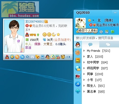Click the 大胃王 impression tag

pyautogui.click(x=48, y=44)
